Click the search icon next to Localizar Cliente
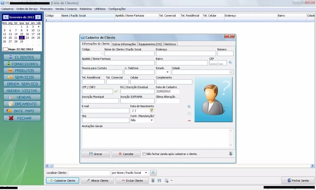Screen dimensions: 316x190 [x=154, y=173]
